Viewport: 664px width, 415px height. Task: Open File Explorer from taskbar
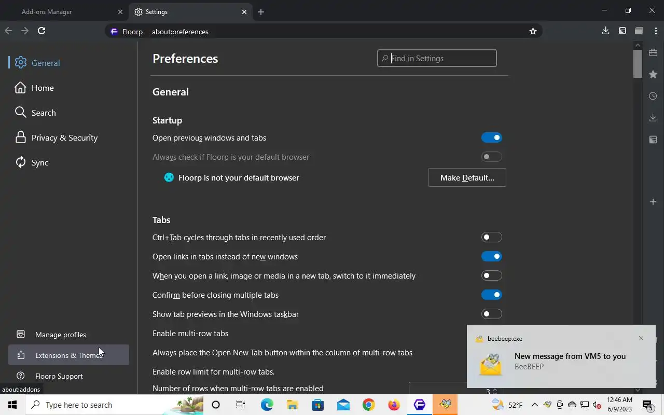click(x=292, y=405)
